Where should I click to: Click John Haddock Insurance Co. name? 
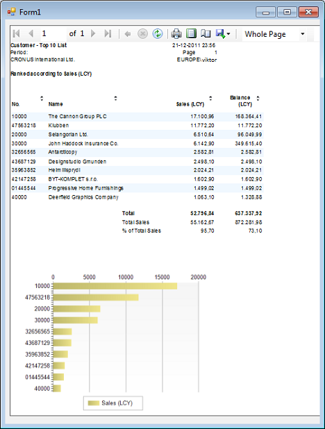pos(83,144)
